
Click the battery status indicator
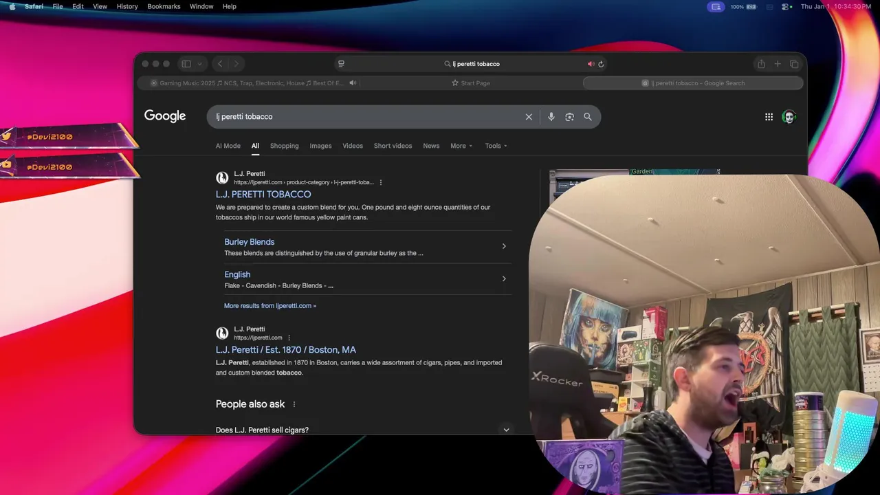[x=743, y=6]
